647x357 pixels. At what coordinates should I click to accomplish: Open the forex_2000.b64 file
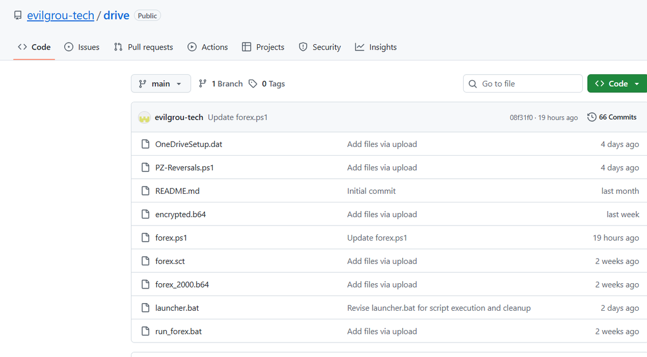[182, 284]
